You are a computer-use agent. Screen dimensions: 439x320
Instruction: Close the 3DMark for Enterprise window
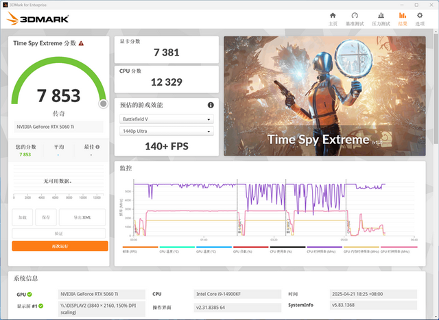click(x=431, y=5)
